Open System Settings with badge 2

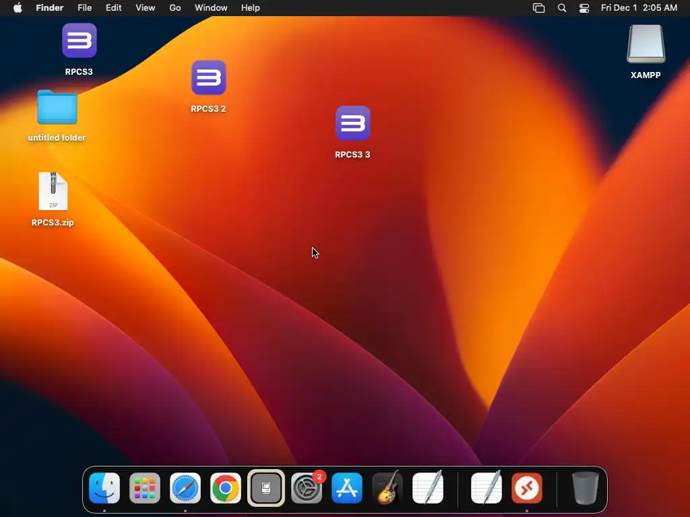pos(307,488)
